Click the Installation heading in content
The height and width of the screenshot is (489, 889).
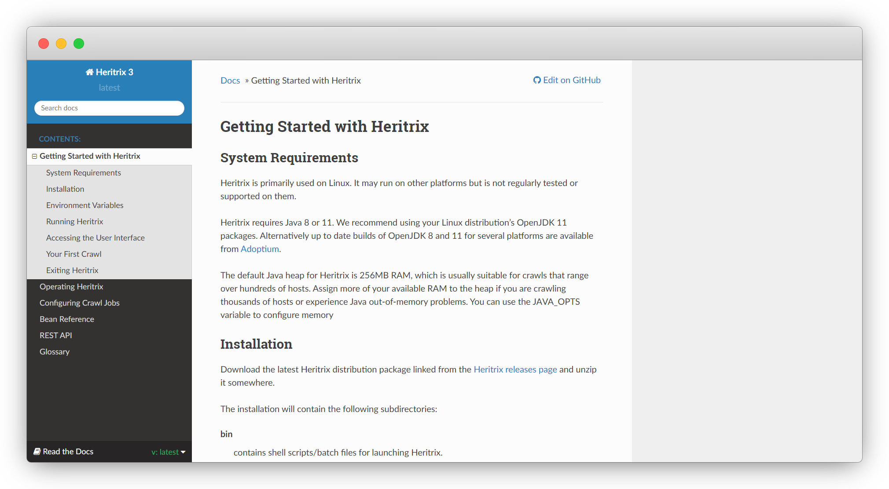[x=256, y=344]
